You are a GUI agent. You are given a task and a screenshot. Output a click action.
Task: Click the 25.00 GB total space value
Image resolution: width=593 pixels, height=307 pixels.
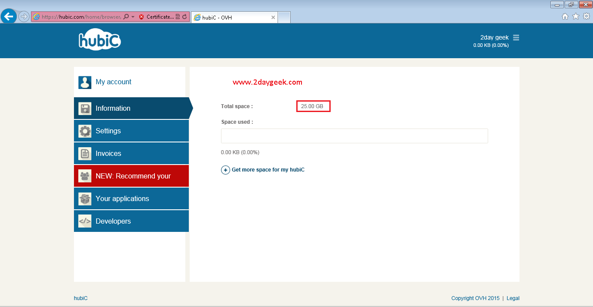pyautogui.click(x=312, y=106)
